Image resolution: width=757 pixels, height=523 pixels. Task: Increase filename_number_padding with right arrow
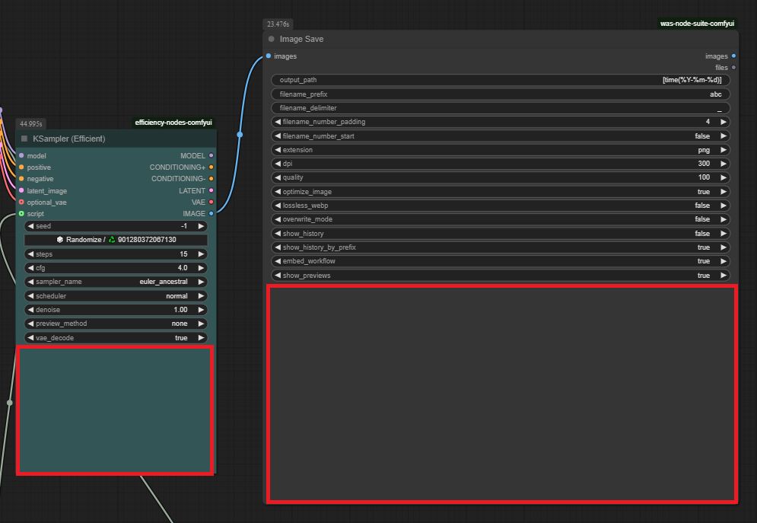pos(724,122)
